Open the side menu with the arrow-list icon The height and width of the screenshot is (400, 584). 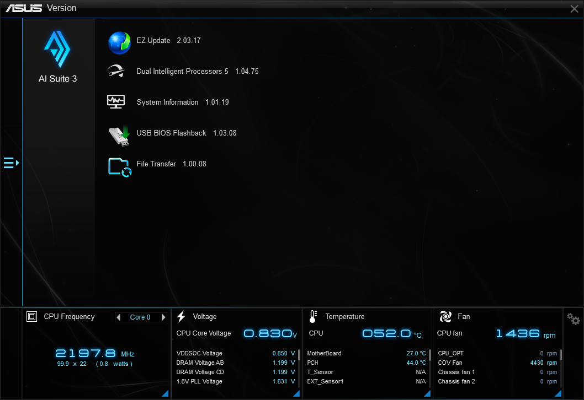coord(11,163)
